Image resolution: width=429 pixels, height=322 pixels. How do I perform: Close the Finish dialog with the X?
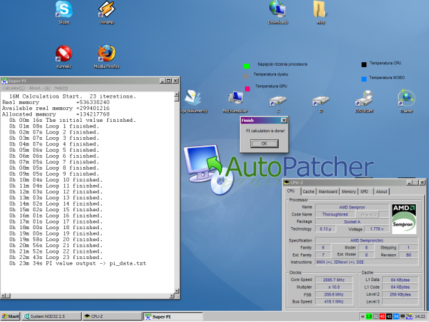click(284, 120)
